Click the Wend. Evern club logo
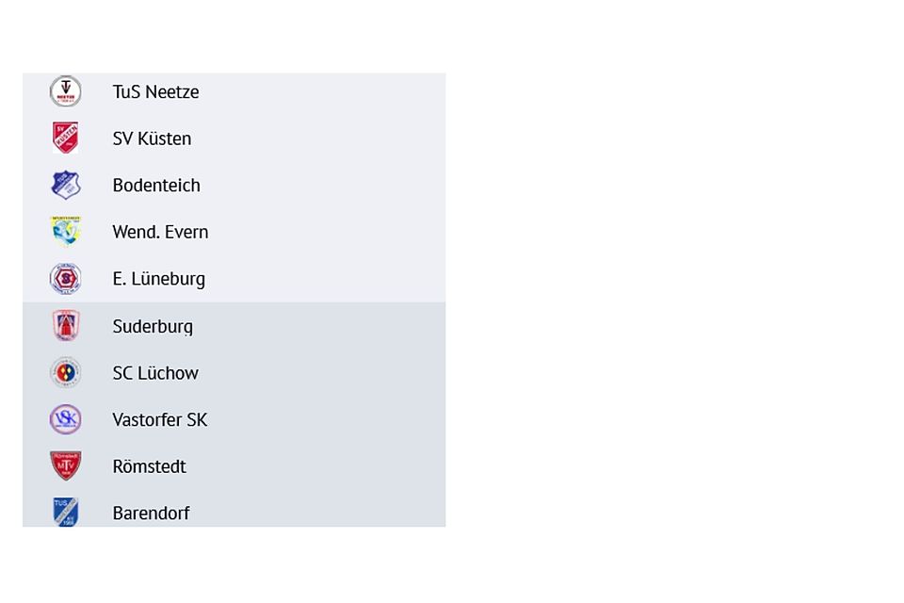 click(66, 232)
